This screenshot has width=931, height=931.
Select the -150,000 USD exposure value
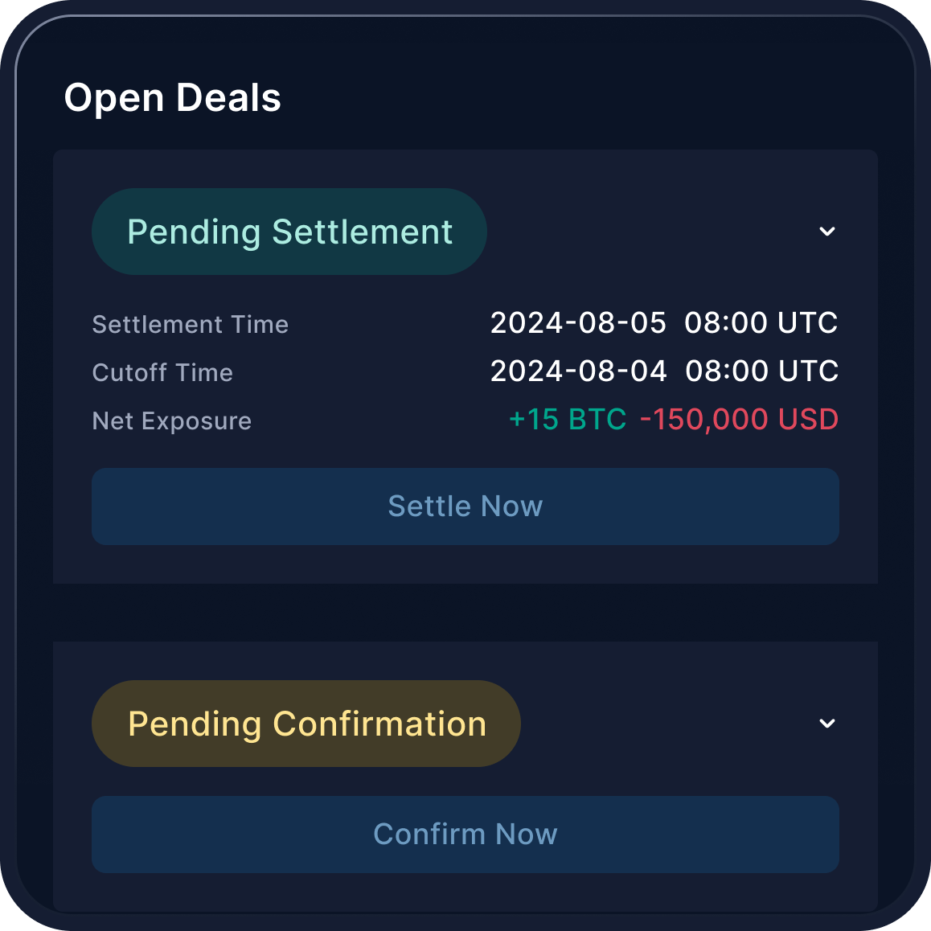click(738, 419)
